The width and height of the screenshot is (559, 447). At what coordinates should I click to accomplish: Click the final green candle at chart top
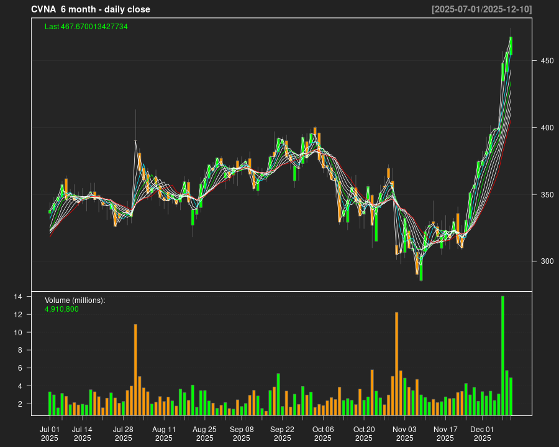click(x=511, y=45)
